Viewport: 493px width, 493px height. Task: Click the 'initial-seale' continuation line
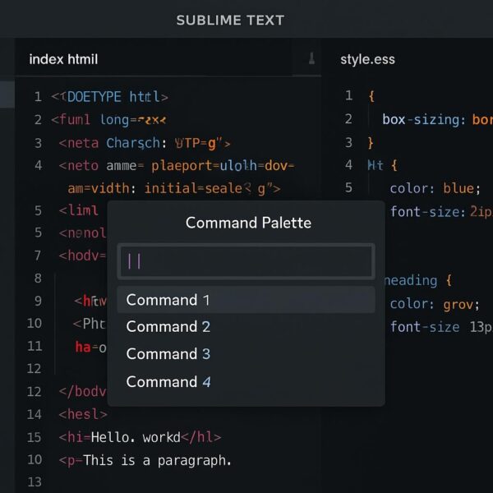[174, 189]
